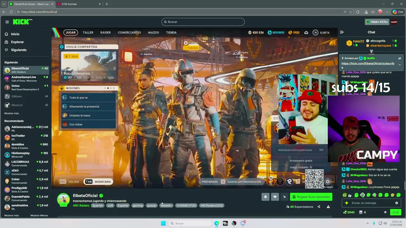Expand the gift leaderboard handle

coord(371,51)
